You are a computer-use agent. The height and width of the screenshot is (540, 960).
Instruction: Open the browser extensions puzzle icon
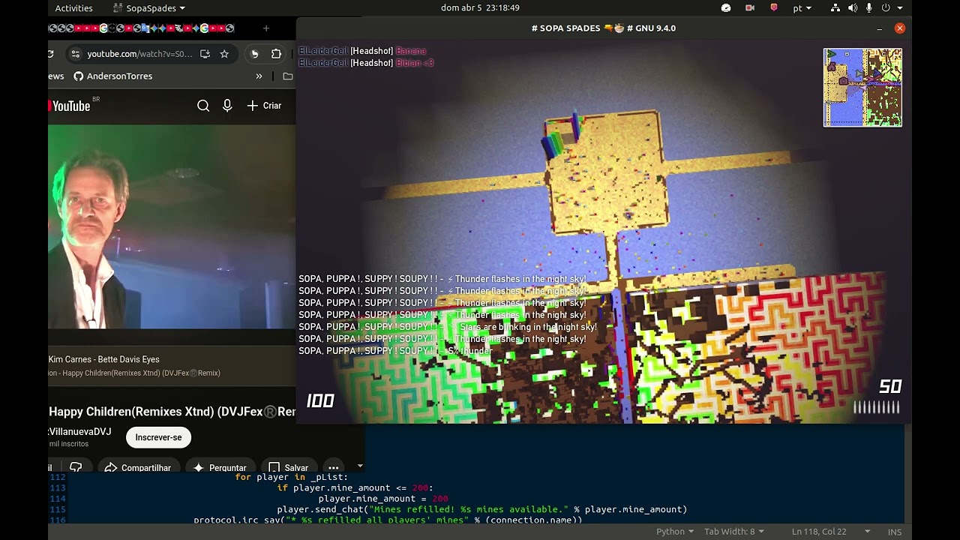pos(276,54)
